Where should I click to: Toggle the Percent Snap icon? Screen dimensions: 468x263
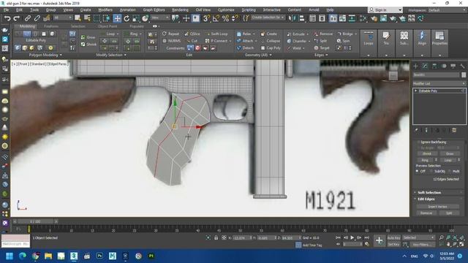(225, 18)
